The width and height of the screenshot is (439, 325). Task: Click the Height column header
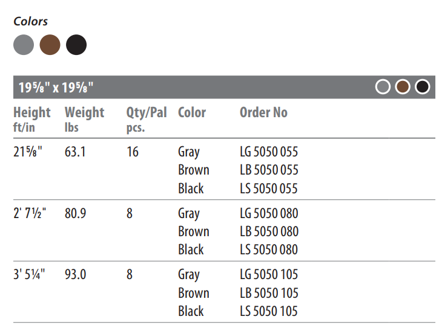31,119
